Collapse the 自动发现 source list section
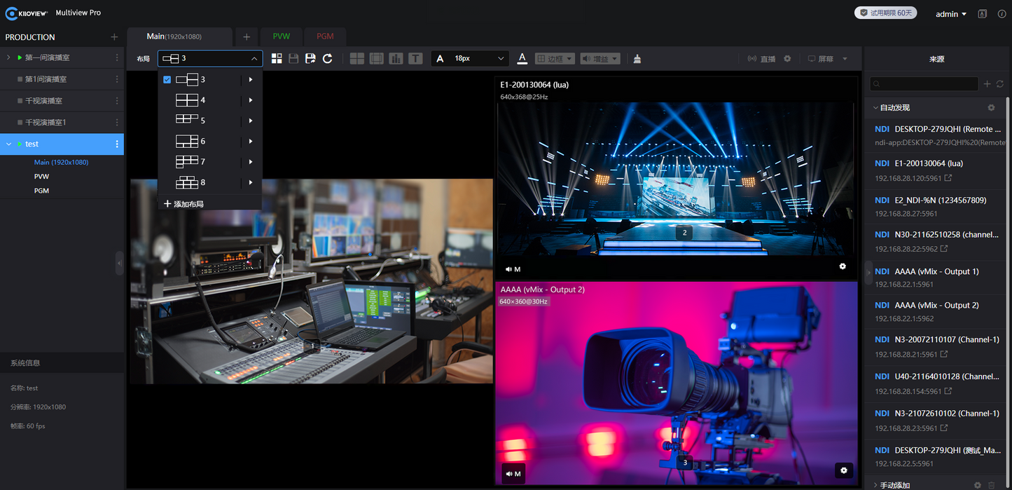The image size is (1012, 490). 875,107
